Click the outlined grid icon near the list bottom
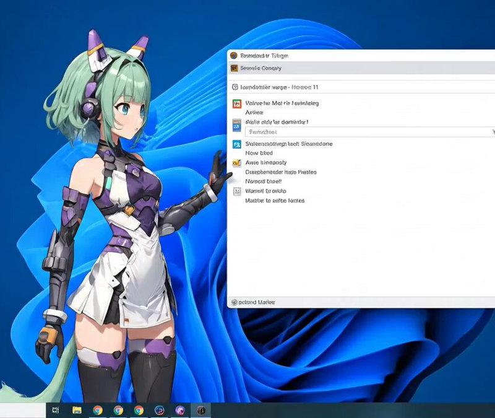 (237, 191)
